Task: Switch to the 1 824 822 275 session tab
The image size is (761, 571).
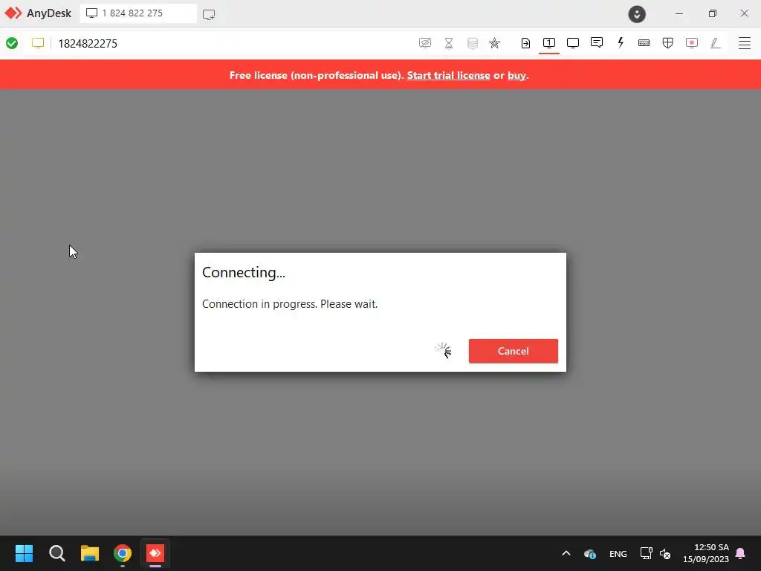Action: (x=138, y=13)
